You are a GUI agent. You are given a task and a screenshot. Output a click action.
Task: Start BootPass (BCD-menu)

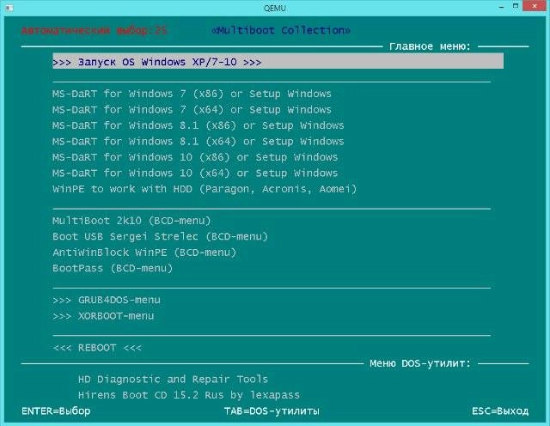pyautogui.click(x=113, y=267)
